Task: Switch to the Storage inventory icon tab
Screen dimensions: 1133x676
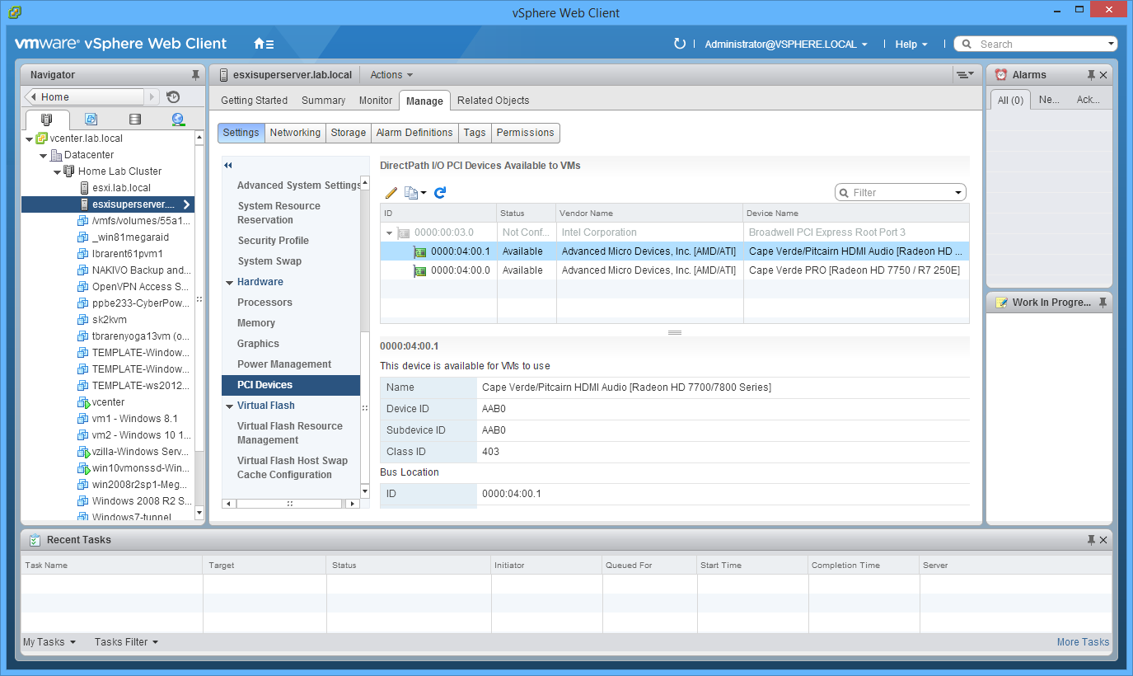Action: [135, 120]
